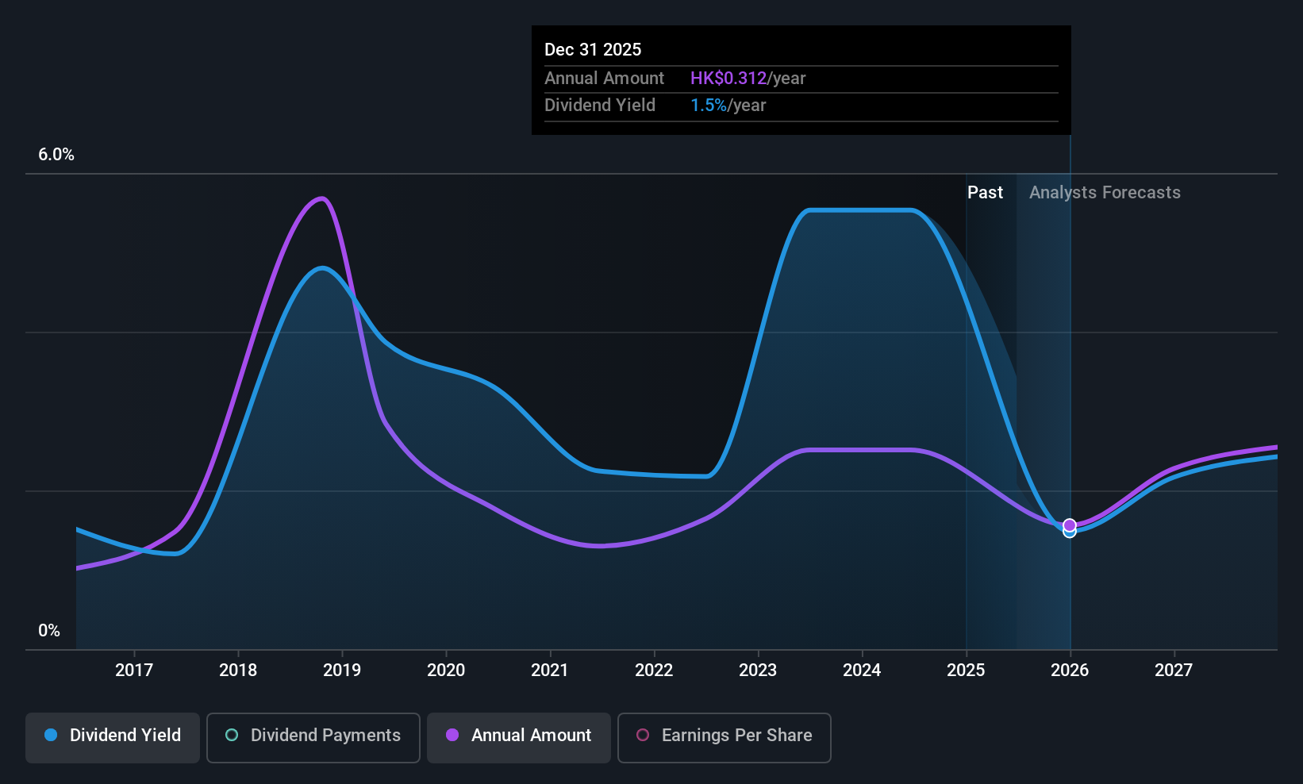1303x784 pixels.
Task: Toggle the Dividend Yield series
Action: 113,738
